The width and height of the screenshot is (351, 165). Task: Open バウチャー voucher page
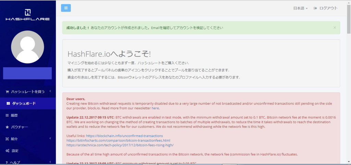pyautogui.click(x=28, y=127)
